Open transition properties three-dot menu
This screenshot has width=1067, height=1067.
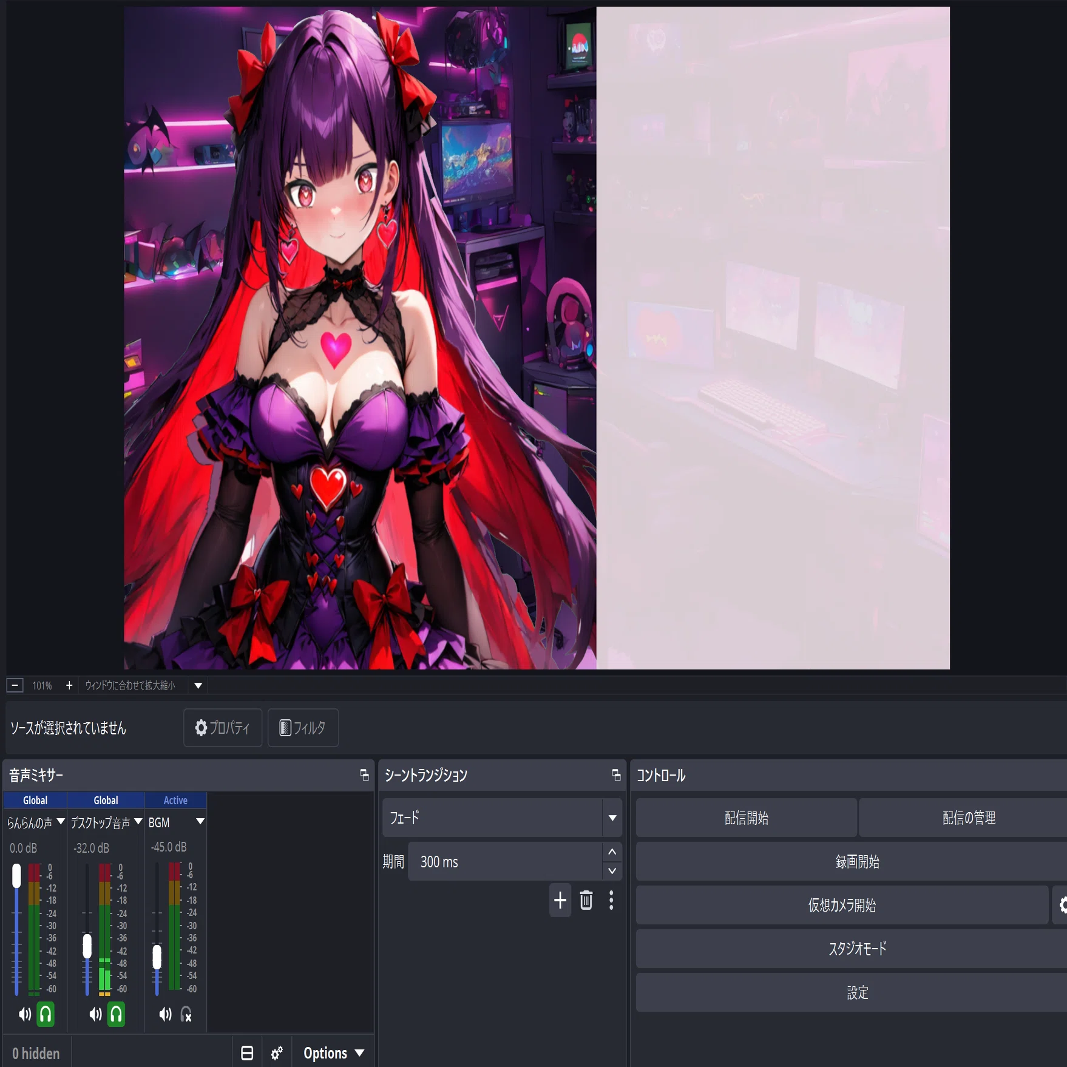pyautogui.click(x=611, y=900)
